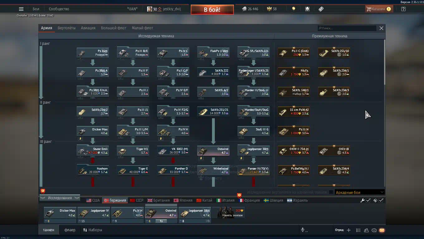The height and width of the screenshot is (239, 424).
Task: Select the Sturer Emil vehicle card
Action: click(x=93, y=151)
